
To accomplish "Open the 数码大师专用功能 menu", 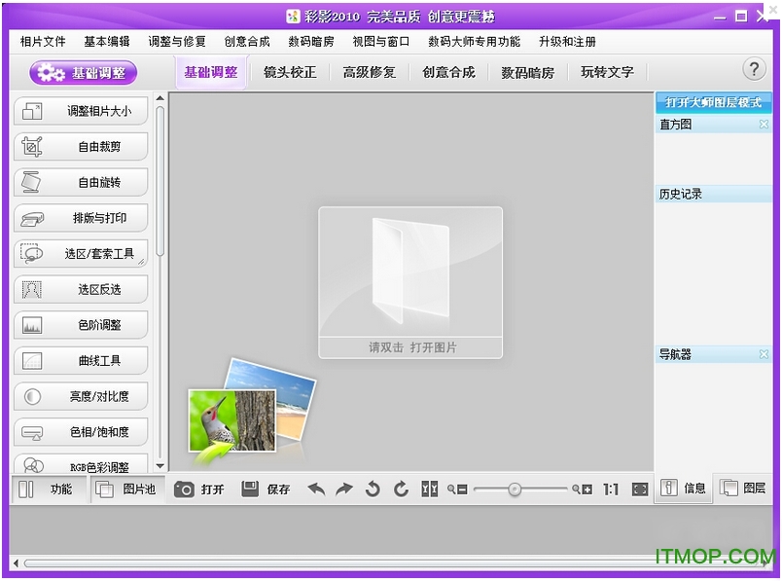I will pyautogui.click(x=475, y=42).
